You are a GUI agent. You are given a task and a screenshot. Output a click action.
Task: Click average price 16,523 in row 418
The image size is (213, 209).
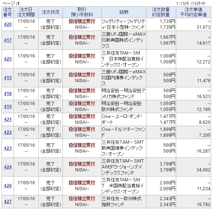point(203,97)
